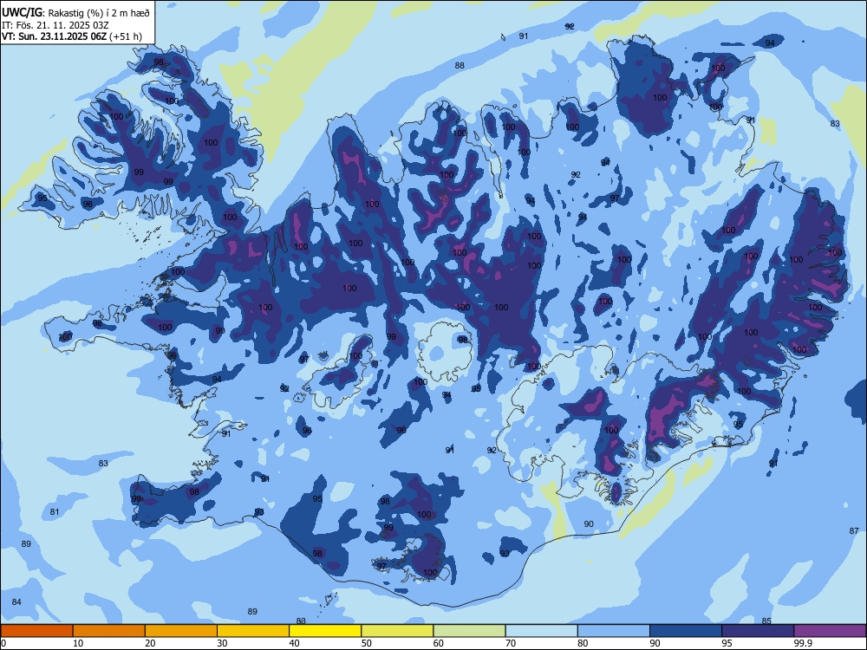
Task: Click the '81' humidity value on the map
Action: click(x=54, y=512)
